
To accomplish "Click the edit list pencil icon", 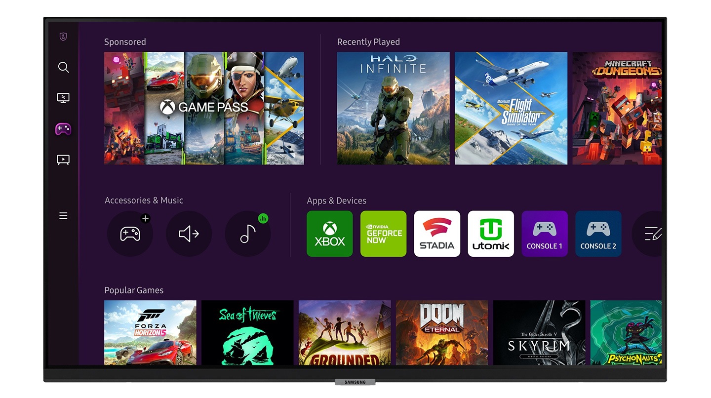I will [x=651, y=234].
